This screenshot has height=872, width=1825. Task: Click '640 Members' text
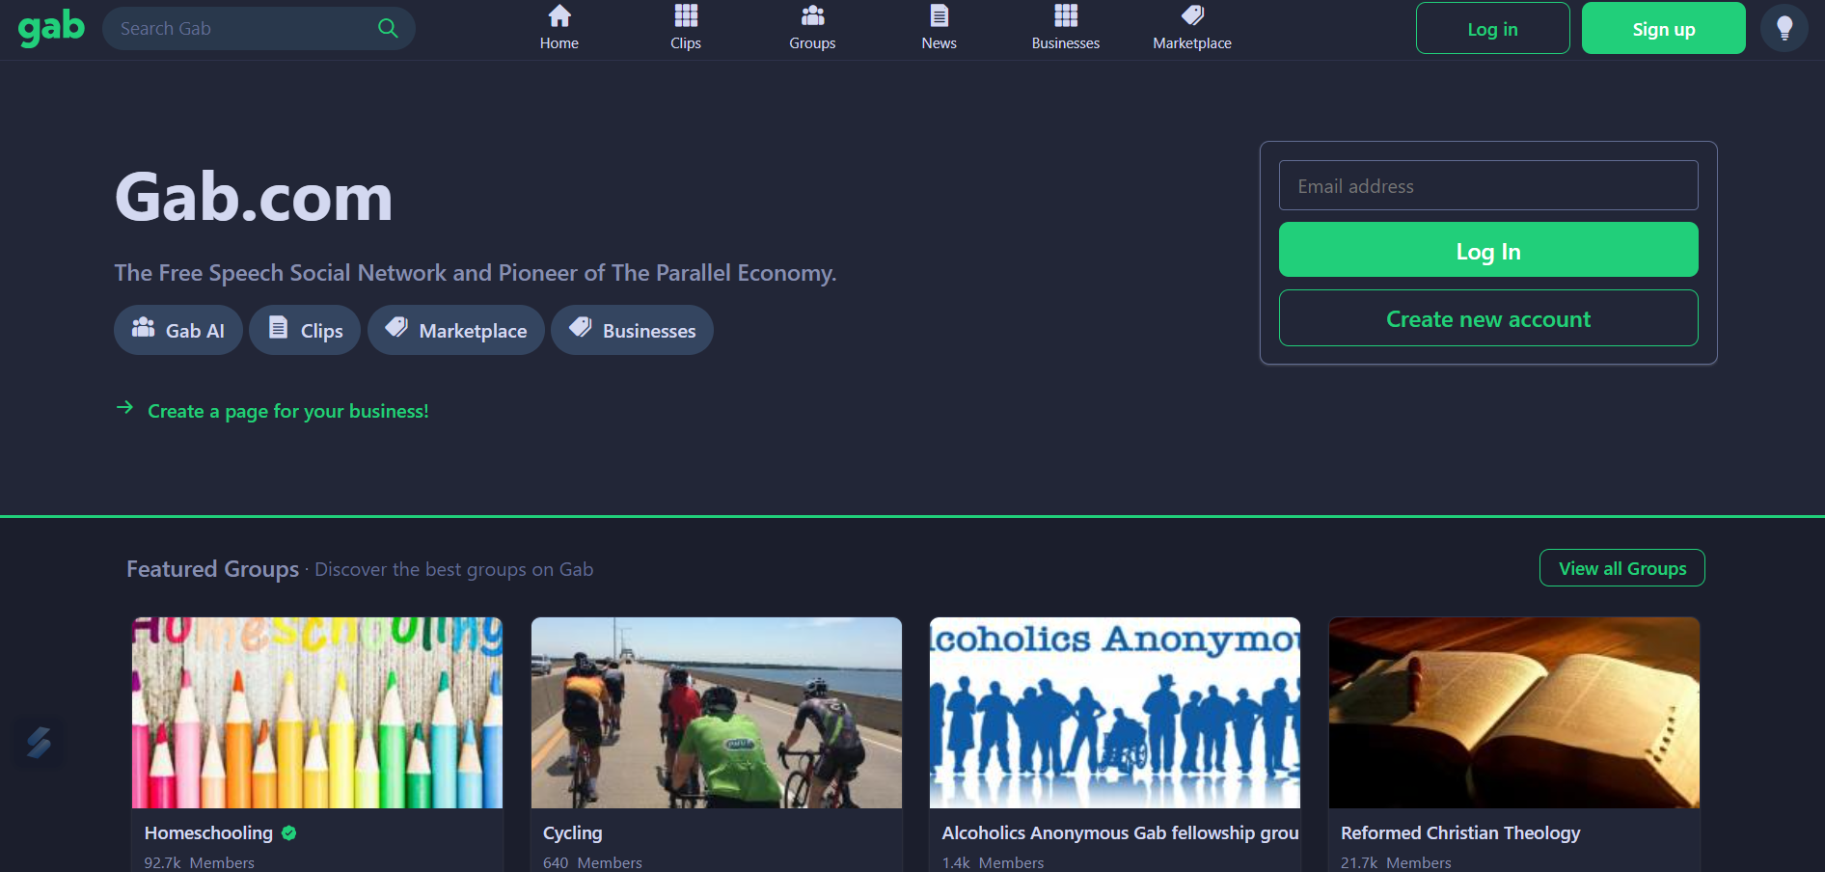coord(592,862)
